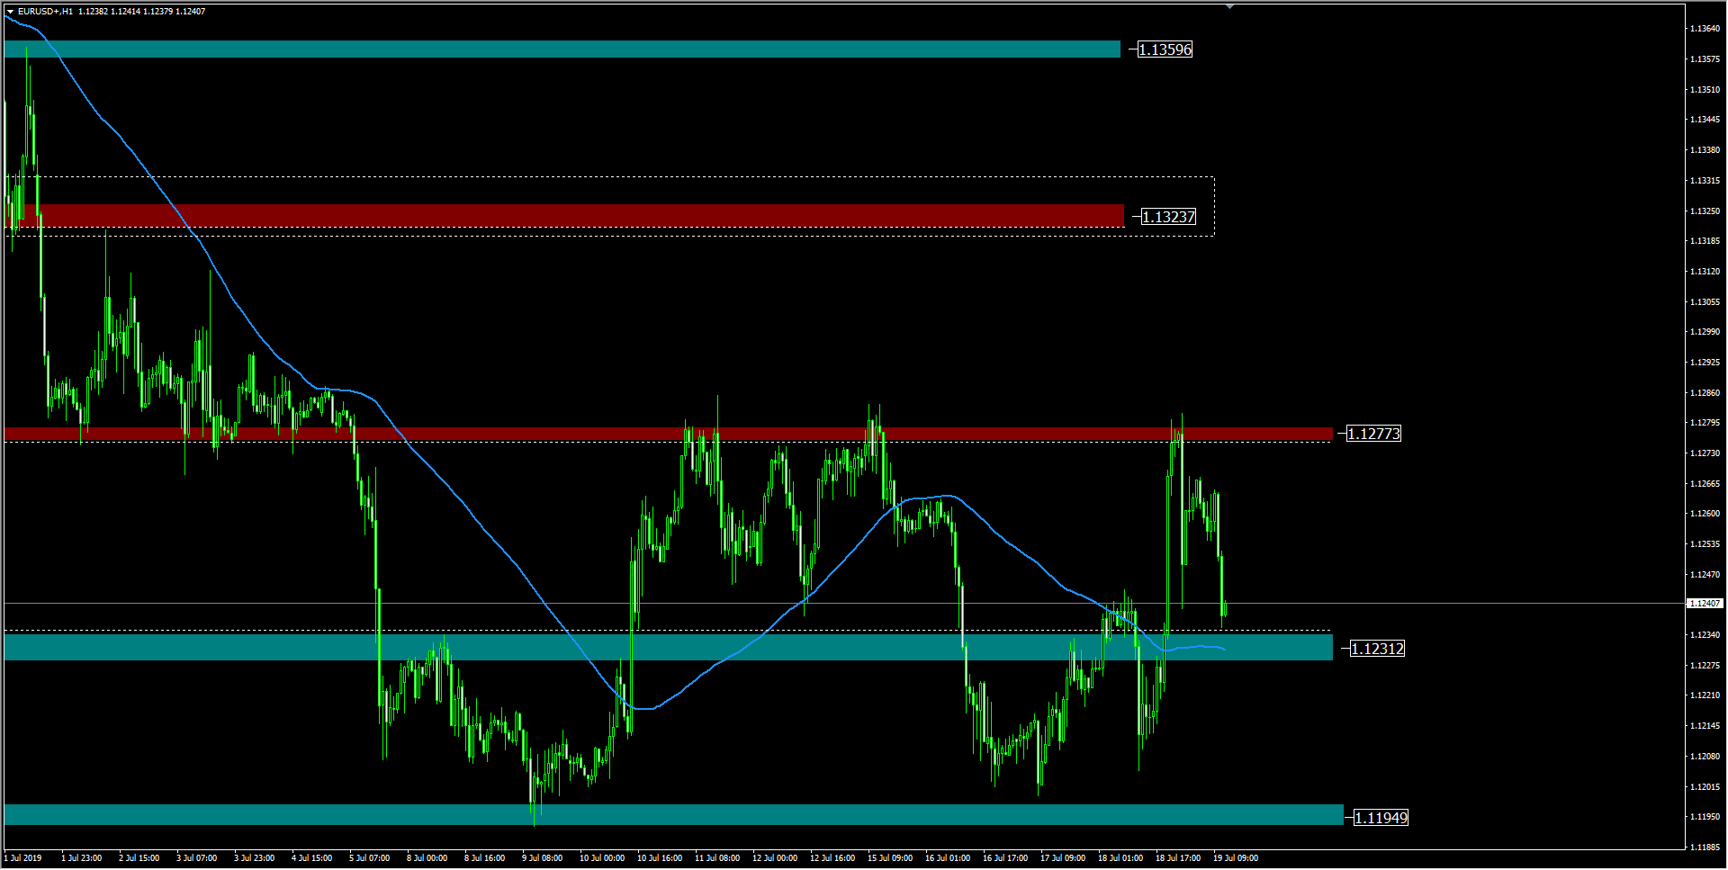The height and width of the screenshot is (870, 1728).
Task: Click the 1.12080 price axis value
Action: click(1705, 757)
